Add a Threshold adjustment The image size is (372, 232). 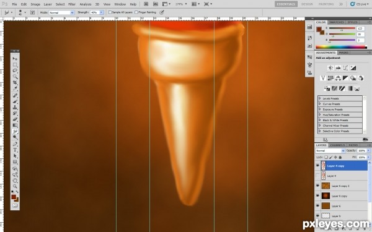(342, 88)
